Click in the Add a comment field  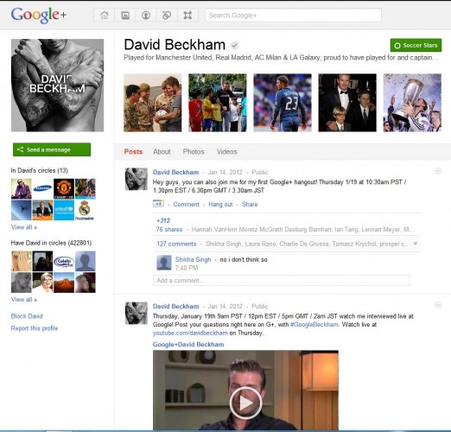click(282, 280)
